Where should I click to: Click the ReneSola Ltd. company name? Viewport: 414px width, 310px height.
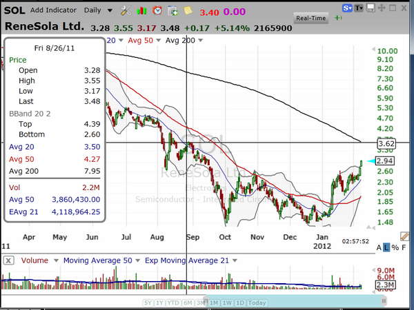[x=44, y=27]
